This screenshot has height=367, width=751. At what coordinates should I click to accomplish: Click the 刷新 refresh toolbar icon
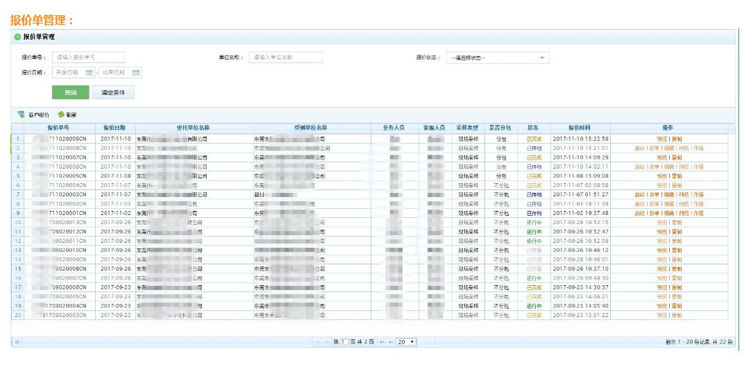pos(62,114)
